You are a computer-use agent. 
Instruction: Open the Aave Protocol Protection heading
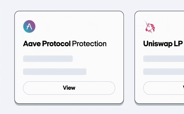(x=65, y=43)
